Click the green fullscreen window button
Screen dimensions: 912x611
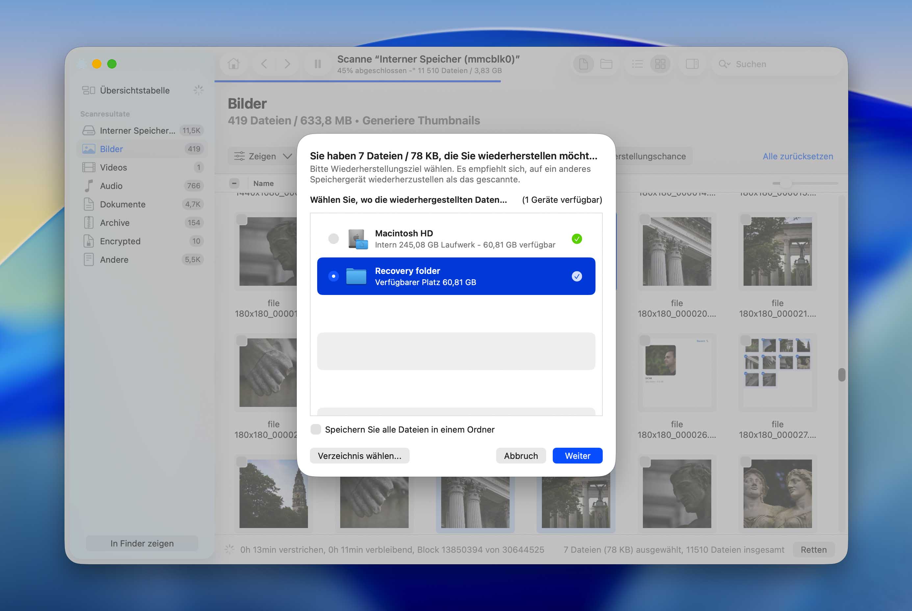point(112,64)
